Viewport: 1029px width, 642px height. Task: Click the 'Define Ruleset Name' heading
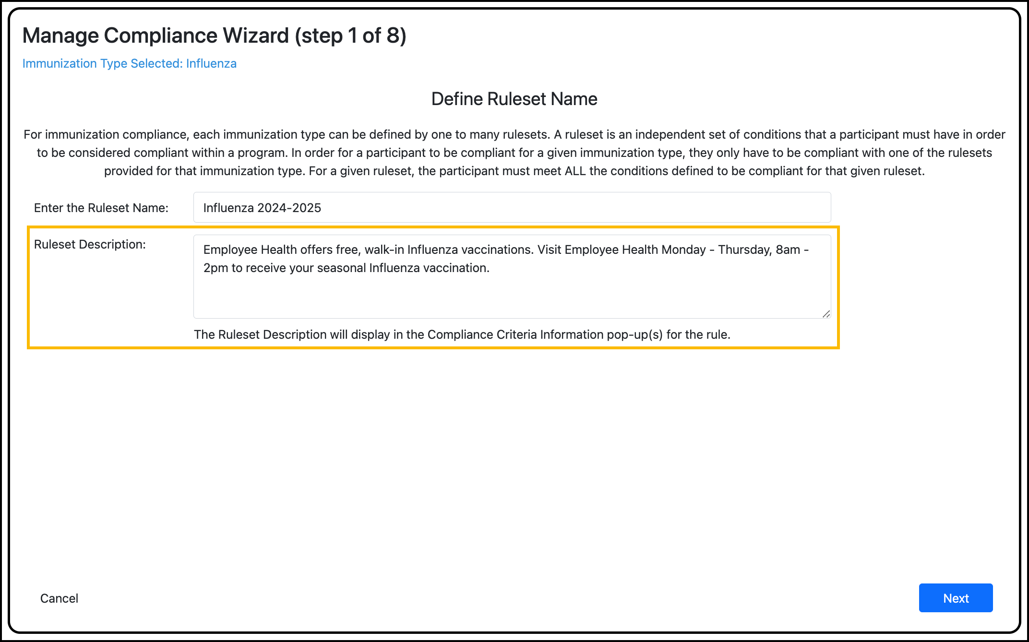click(x=514, y=99)
